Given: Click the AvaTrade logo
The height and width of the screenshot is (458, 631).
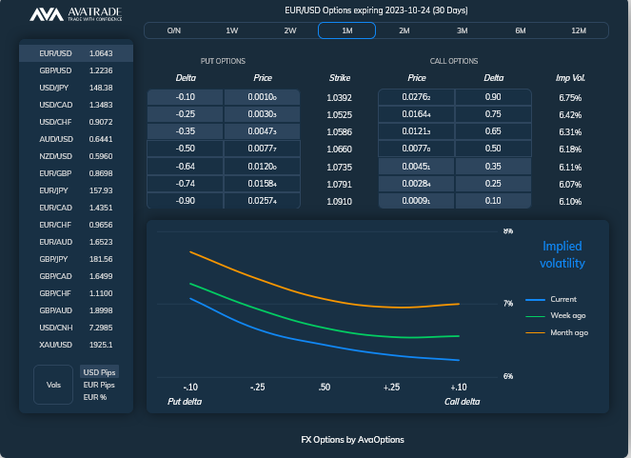Looking at the screenshot, I should (x=75, y=14).
